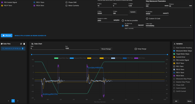Enable PID Control Signal in Variables panel

[x=174, y=60]
